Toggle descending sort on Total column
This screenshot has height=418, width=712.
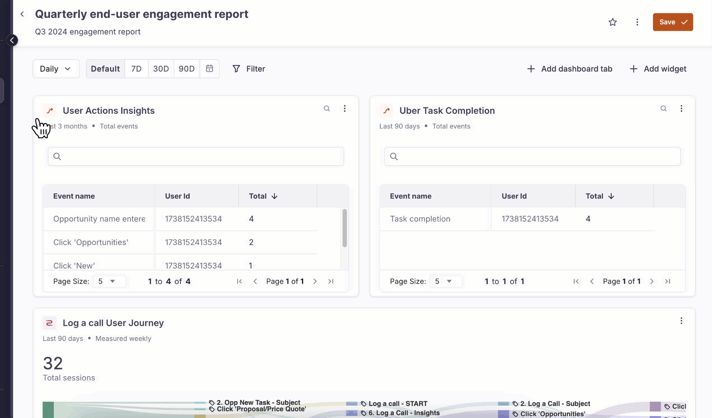[x=274, y=196]
